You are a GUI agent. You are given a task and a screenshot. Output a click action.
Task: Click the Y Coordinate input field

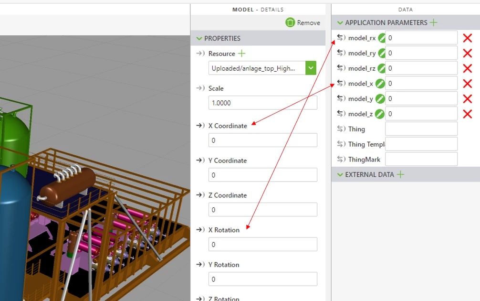pyautogui.click(x=262, y=175)
